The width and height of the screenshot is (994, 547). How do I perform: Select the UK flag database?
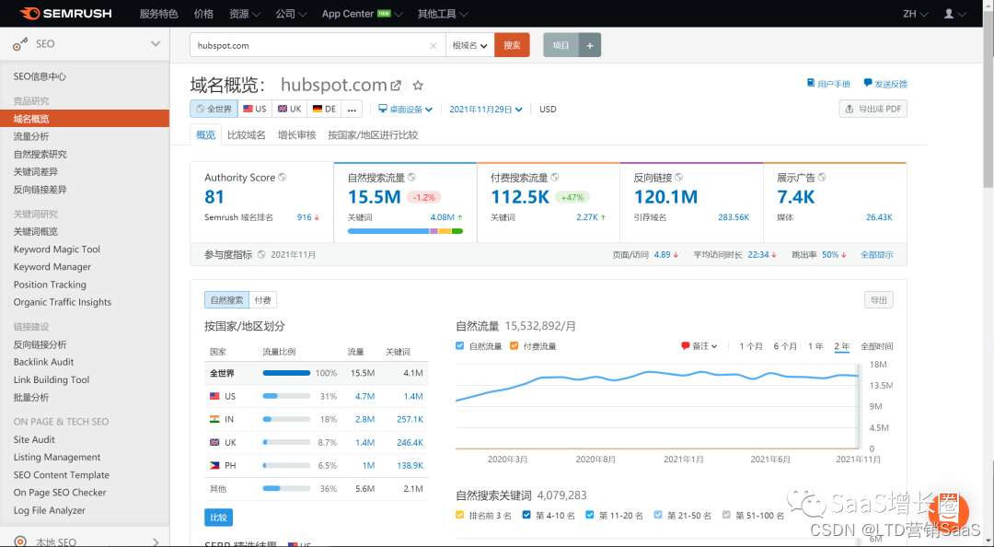(x=289, y=110)
